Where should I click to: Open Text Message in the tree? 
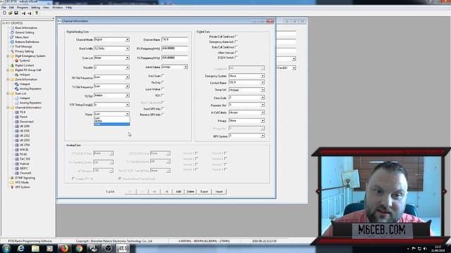(23, 46)
